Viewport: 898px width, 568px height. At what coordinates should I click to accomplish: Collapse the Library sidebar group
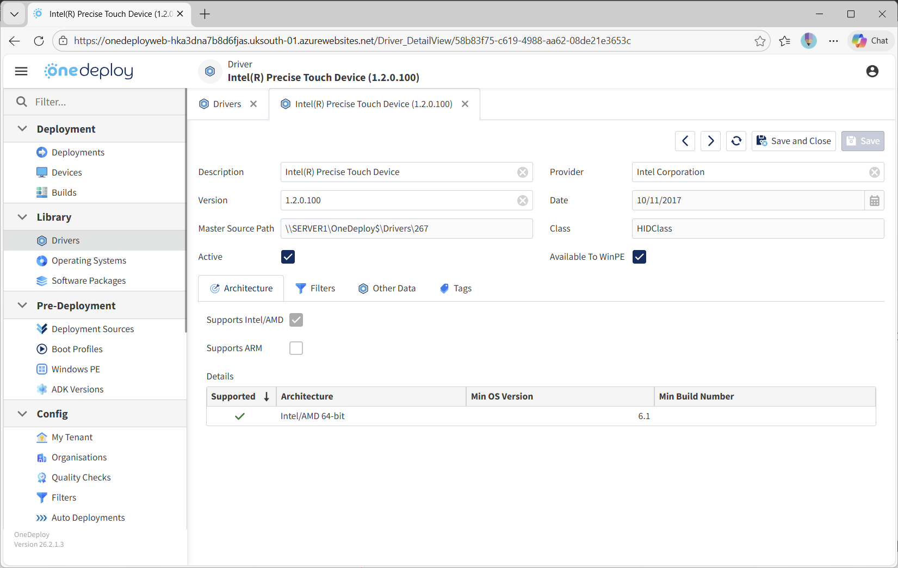coord(22,217)
